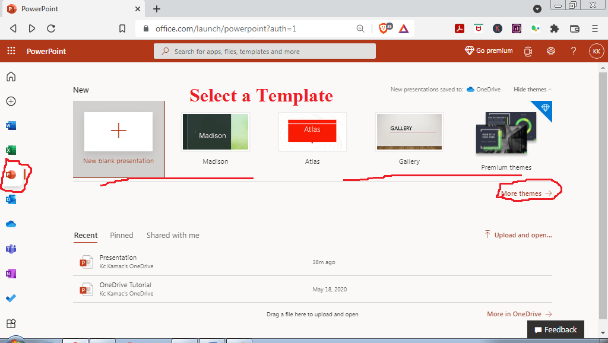
Task: Open To Do checkmark app
Action: (11, 298)
